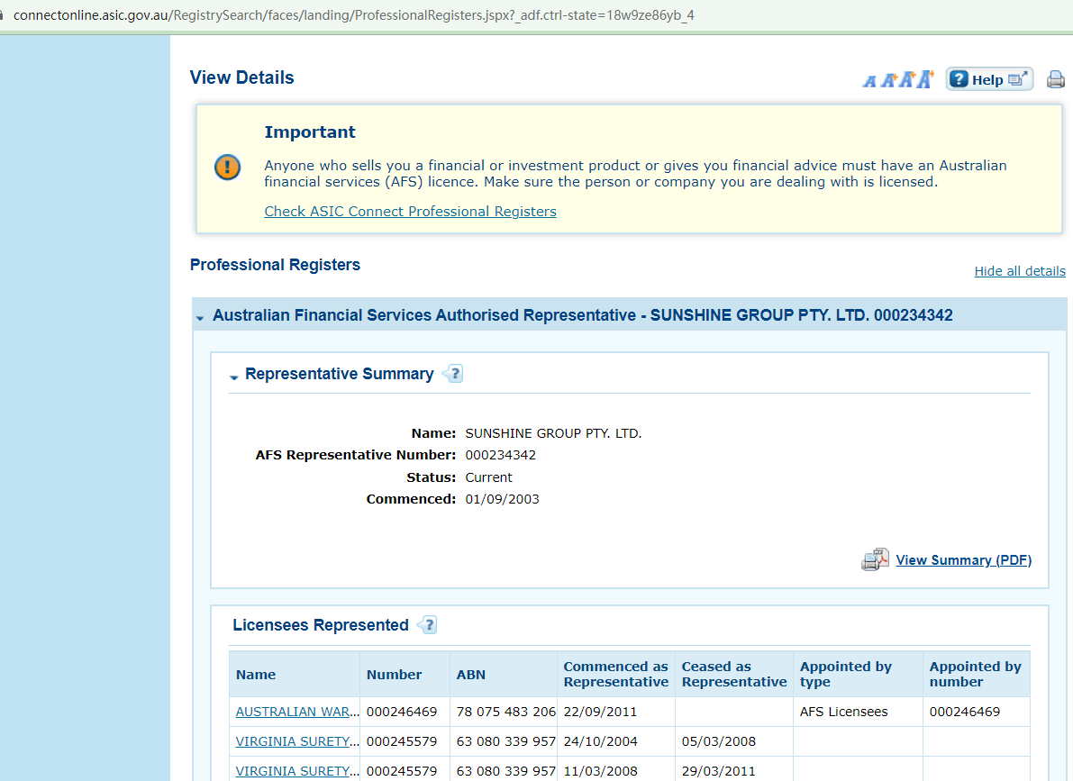
Task: Open View Summary (PDF) link
Action: pos(963,560)
